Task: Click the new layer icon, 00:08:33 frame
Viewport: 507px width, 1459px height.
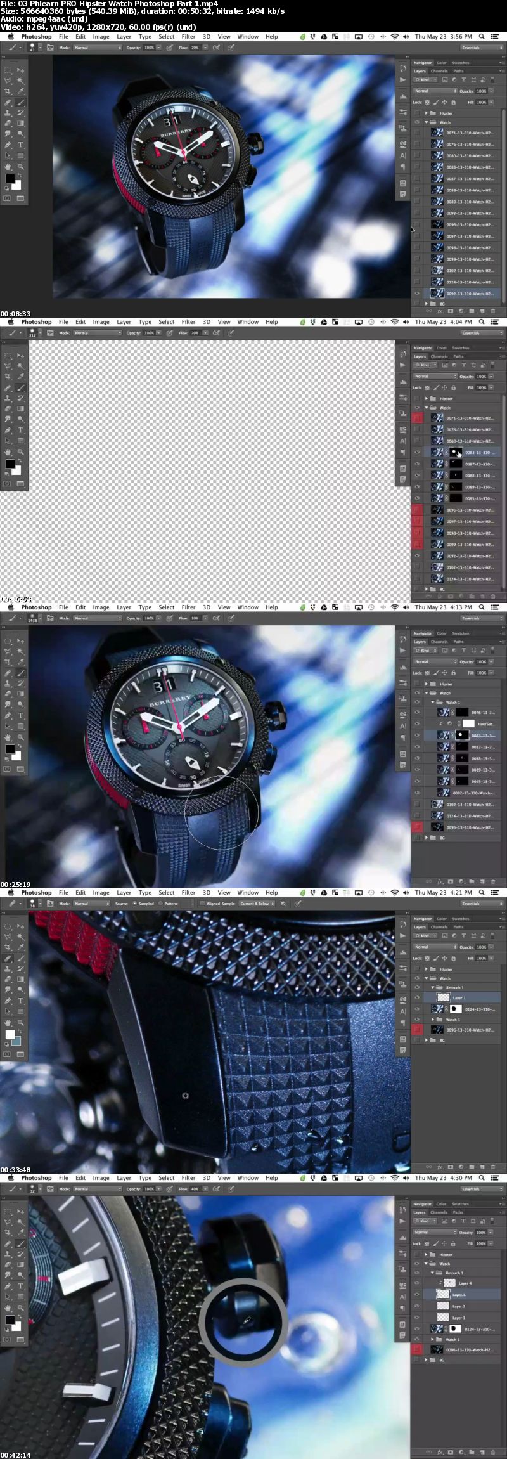Action: [482, 311]
